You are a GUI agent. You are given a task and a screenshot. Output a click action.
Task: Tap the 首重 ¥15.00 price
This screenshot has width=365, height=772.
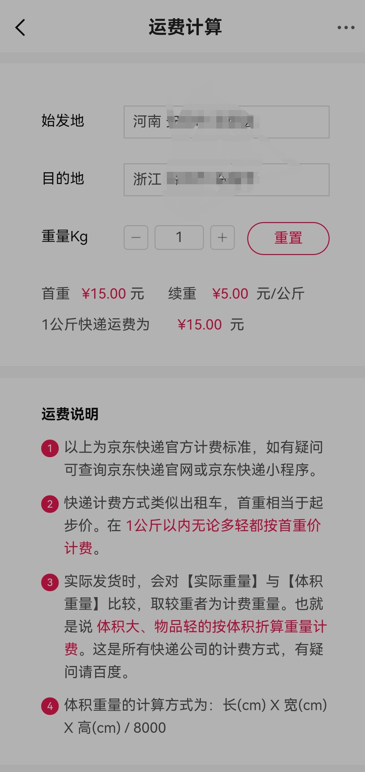click(x=104, y=294)
